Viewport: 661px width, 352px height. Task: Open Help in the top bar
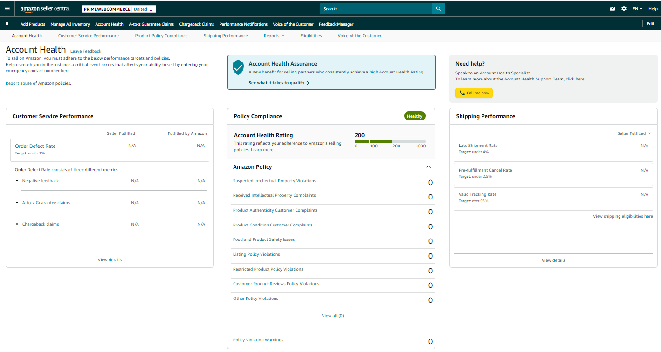[x=653, y=9]
